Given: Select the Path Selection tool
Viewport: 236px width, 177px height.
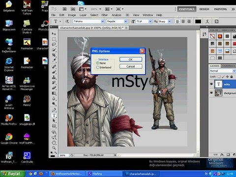Looking at the screenshot, I should pos(54,120).
